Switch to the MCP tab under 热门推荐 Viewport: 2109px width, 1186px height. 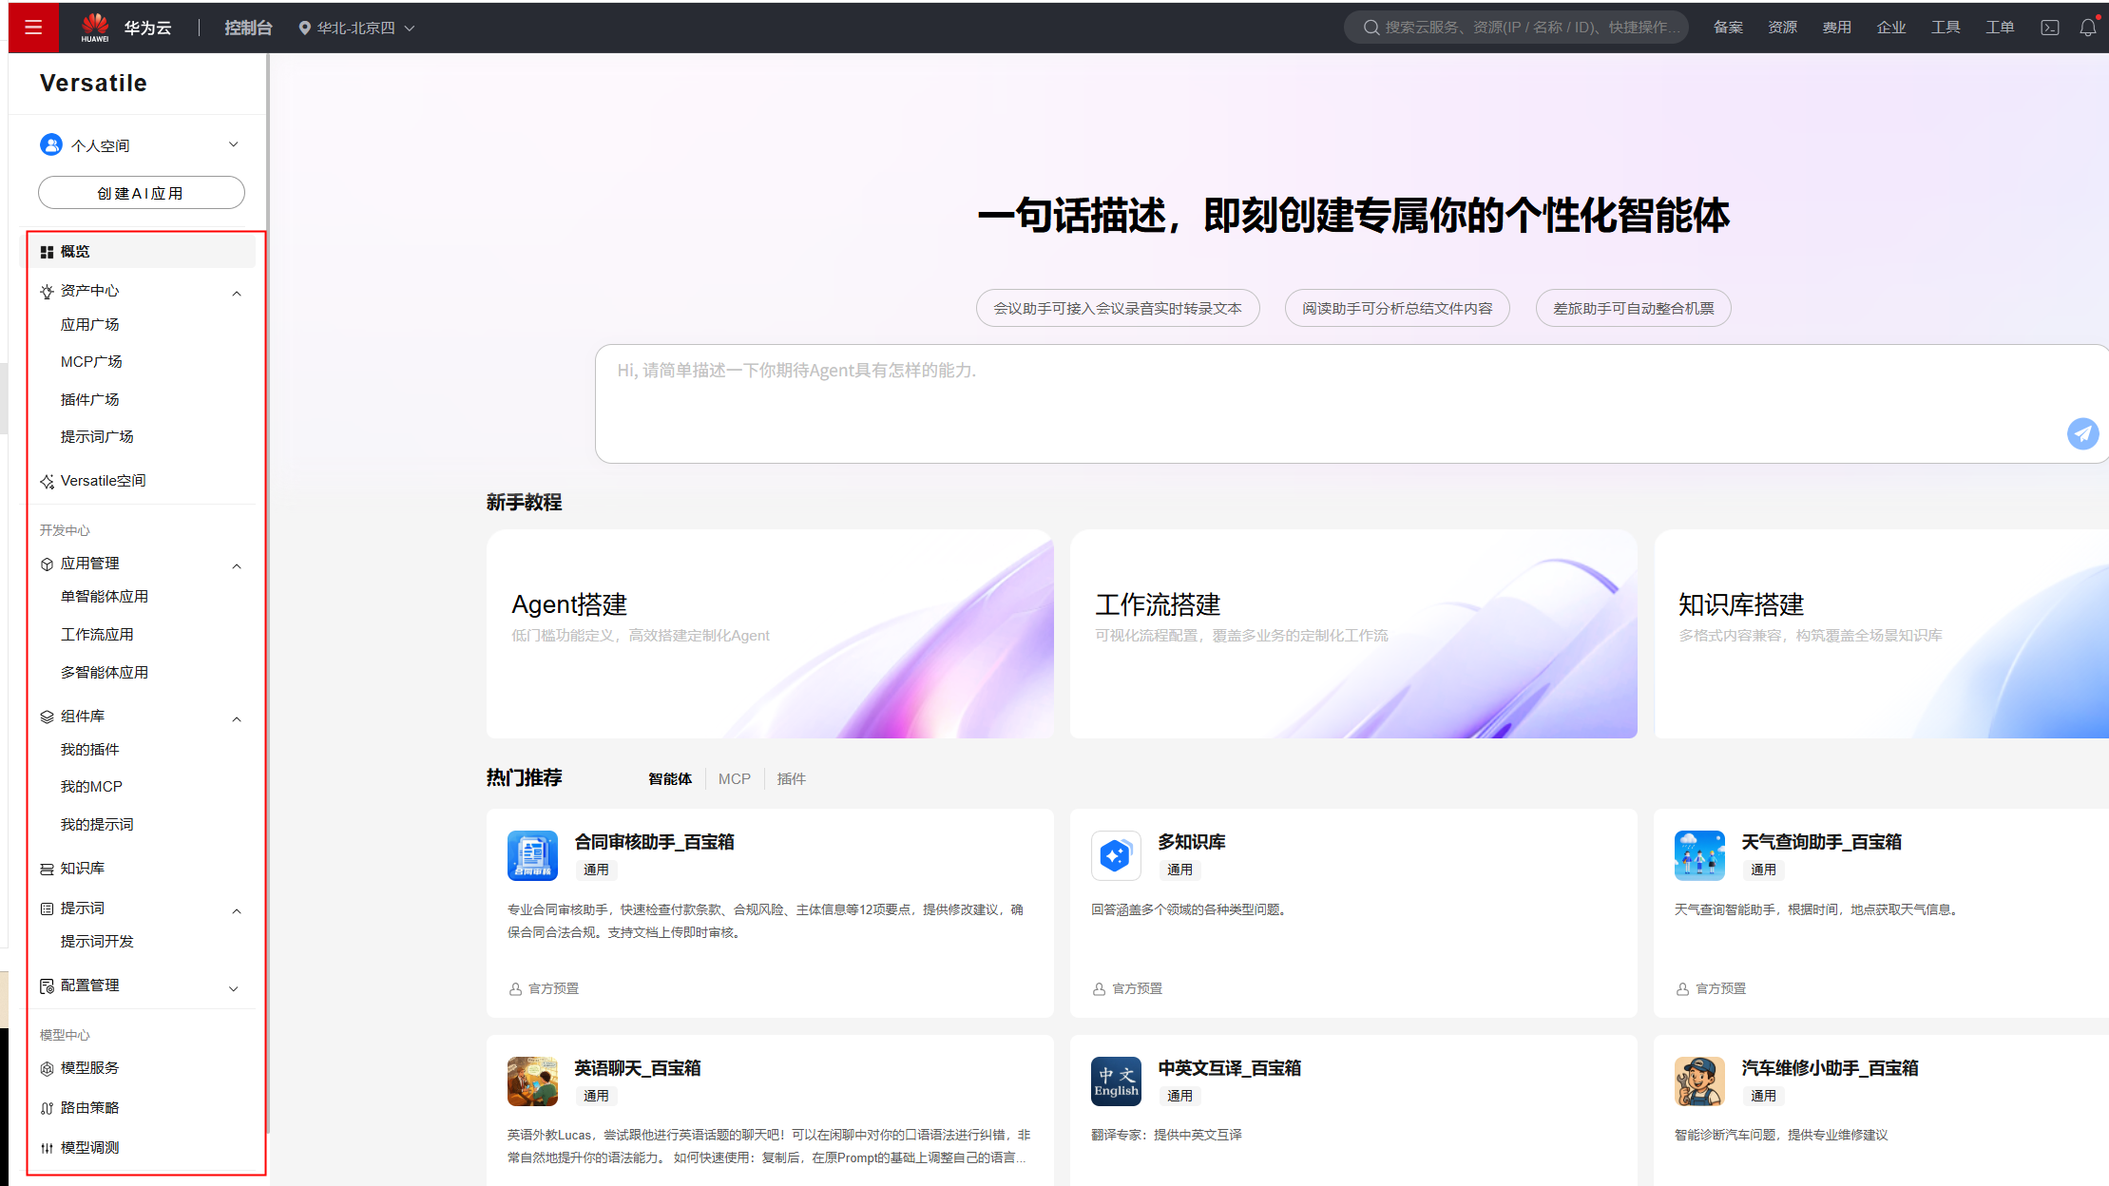[x=734, y=779]
